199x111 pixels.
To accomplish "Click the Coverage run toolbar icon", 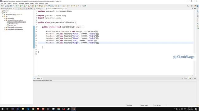I will 25,6.
